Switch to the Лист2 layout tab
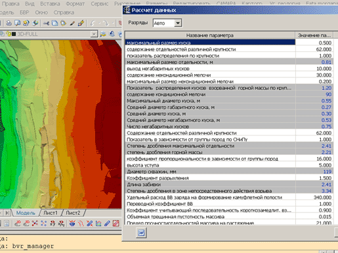The image size is (338, 253). (73, 212)
